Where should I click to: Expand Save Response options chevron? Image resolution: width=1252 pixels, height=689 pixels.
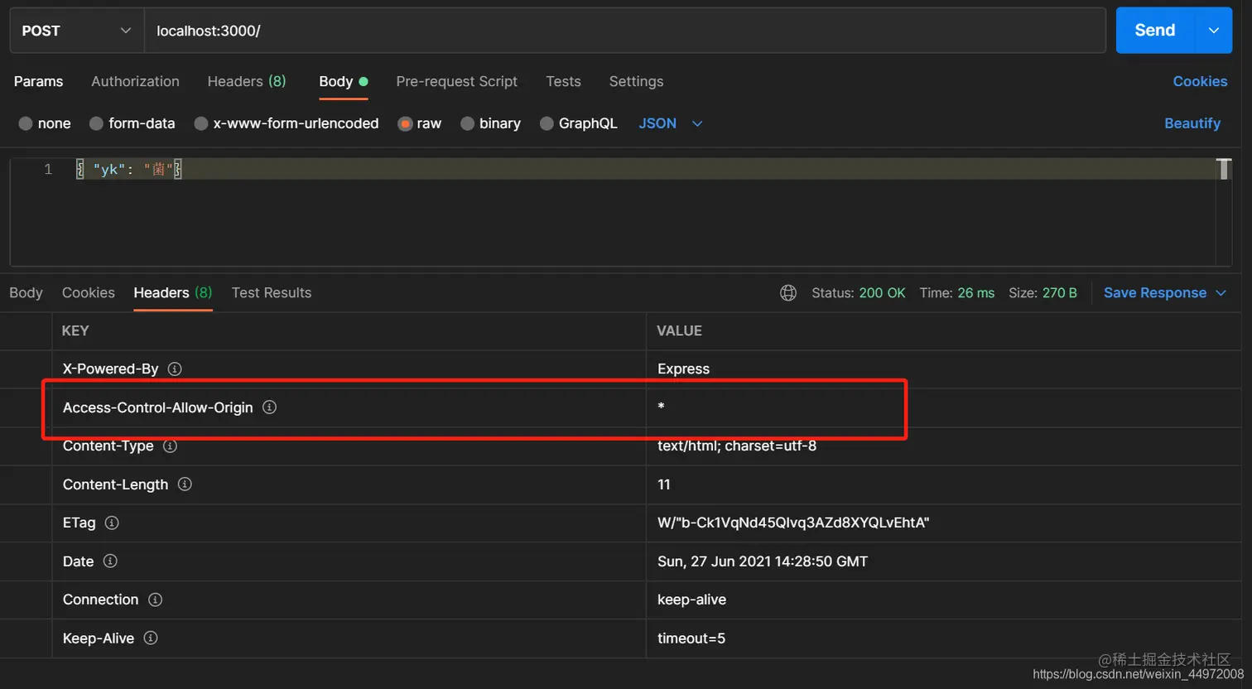[x=1221, y=293]
